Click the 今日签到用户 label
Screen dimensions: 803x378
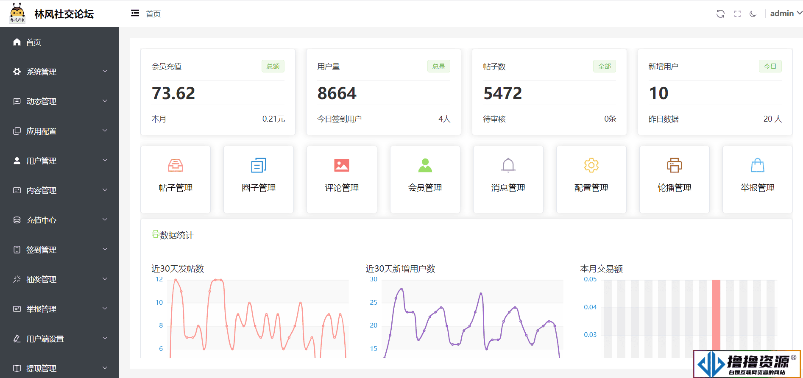tap(340, 119)
